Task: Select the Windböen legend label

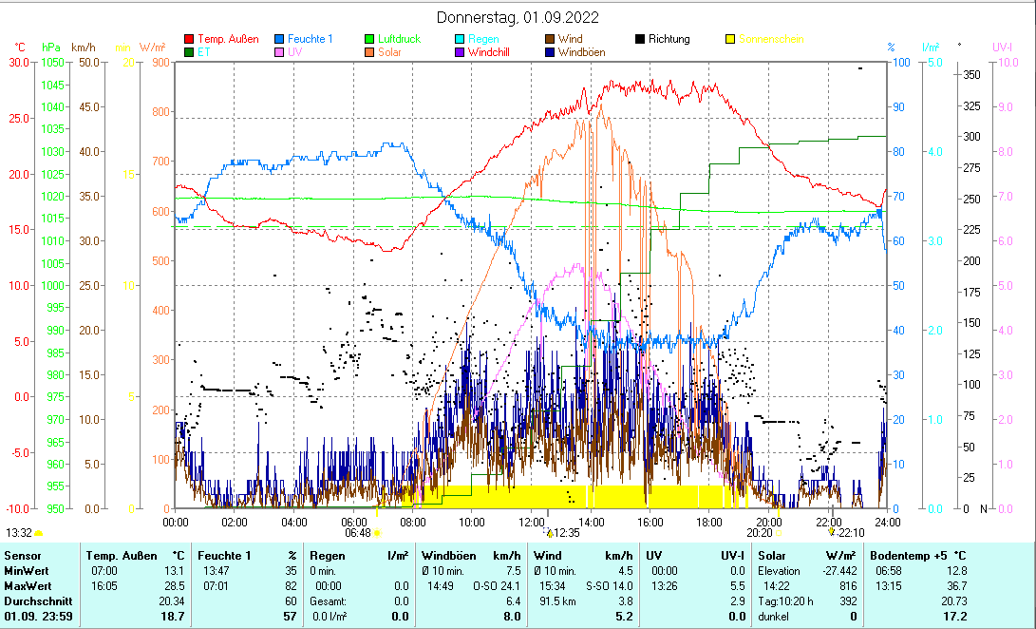Action: click(580, 52)
